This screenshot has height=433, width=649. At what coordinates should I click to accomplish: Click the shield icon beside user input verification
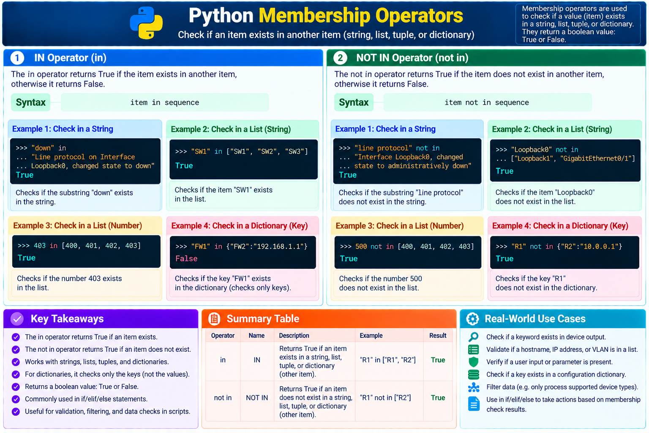(474, 362)
